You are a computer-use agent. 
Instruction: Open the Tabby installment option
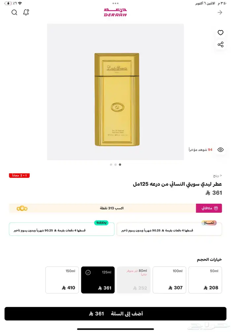click(62, 229)
